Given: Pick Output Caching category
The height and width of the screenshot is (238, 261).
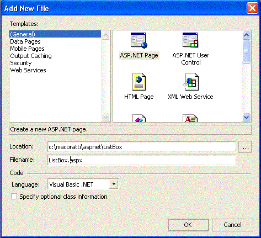Looking at the screenshot, I should coord(31,56).
